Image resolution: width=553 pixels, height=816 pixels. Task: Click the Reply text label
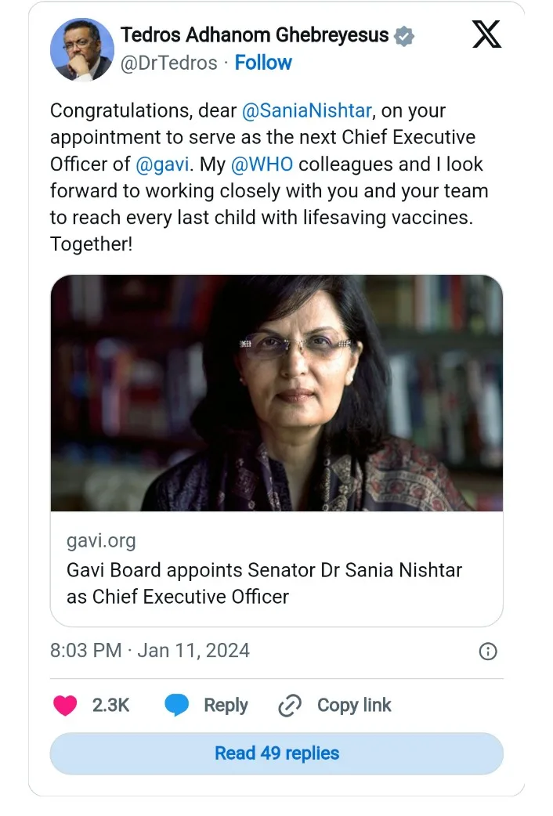(226, 706)
